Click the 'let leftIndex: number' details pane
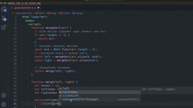This screenshot has width=193, height=108. coord(167,90)
